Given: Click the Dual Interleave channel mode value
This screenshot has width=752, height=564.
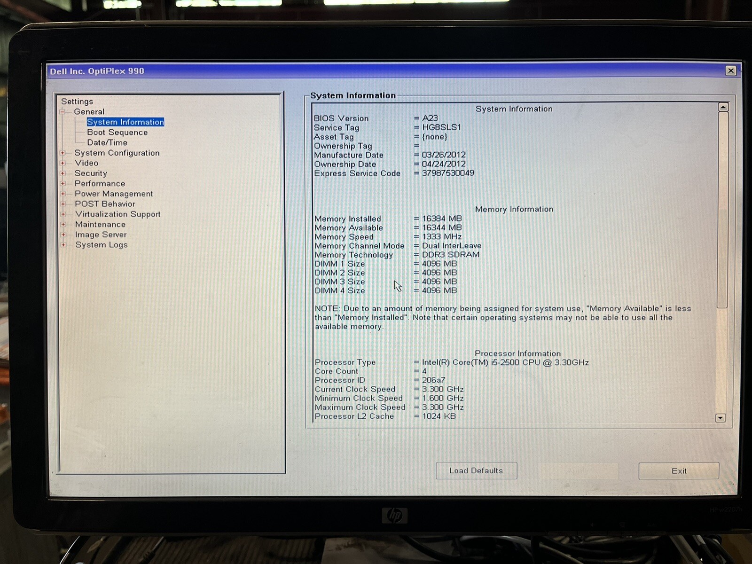Looking at the screenshot, I should [x=452, y=245].
